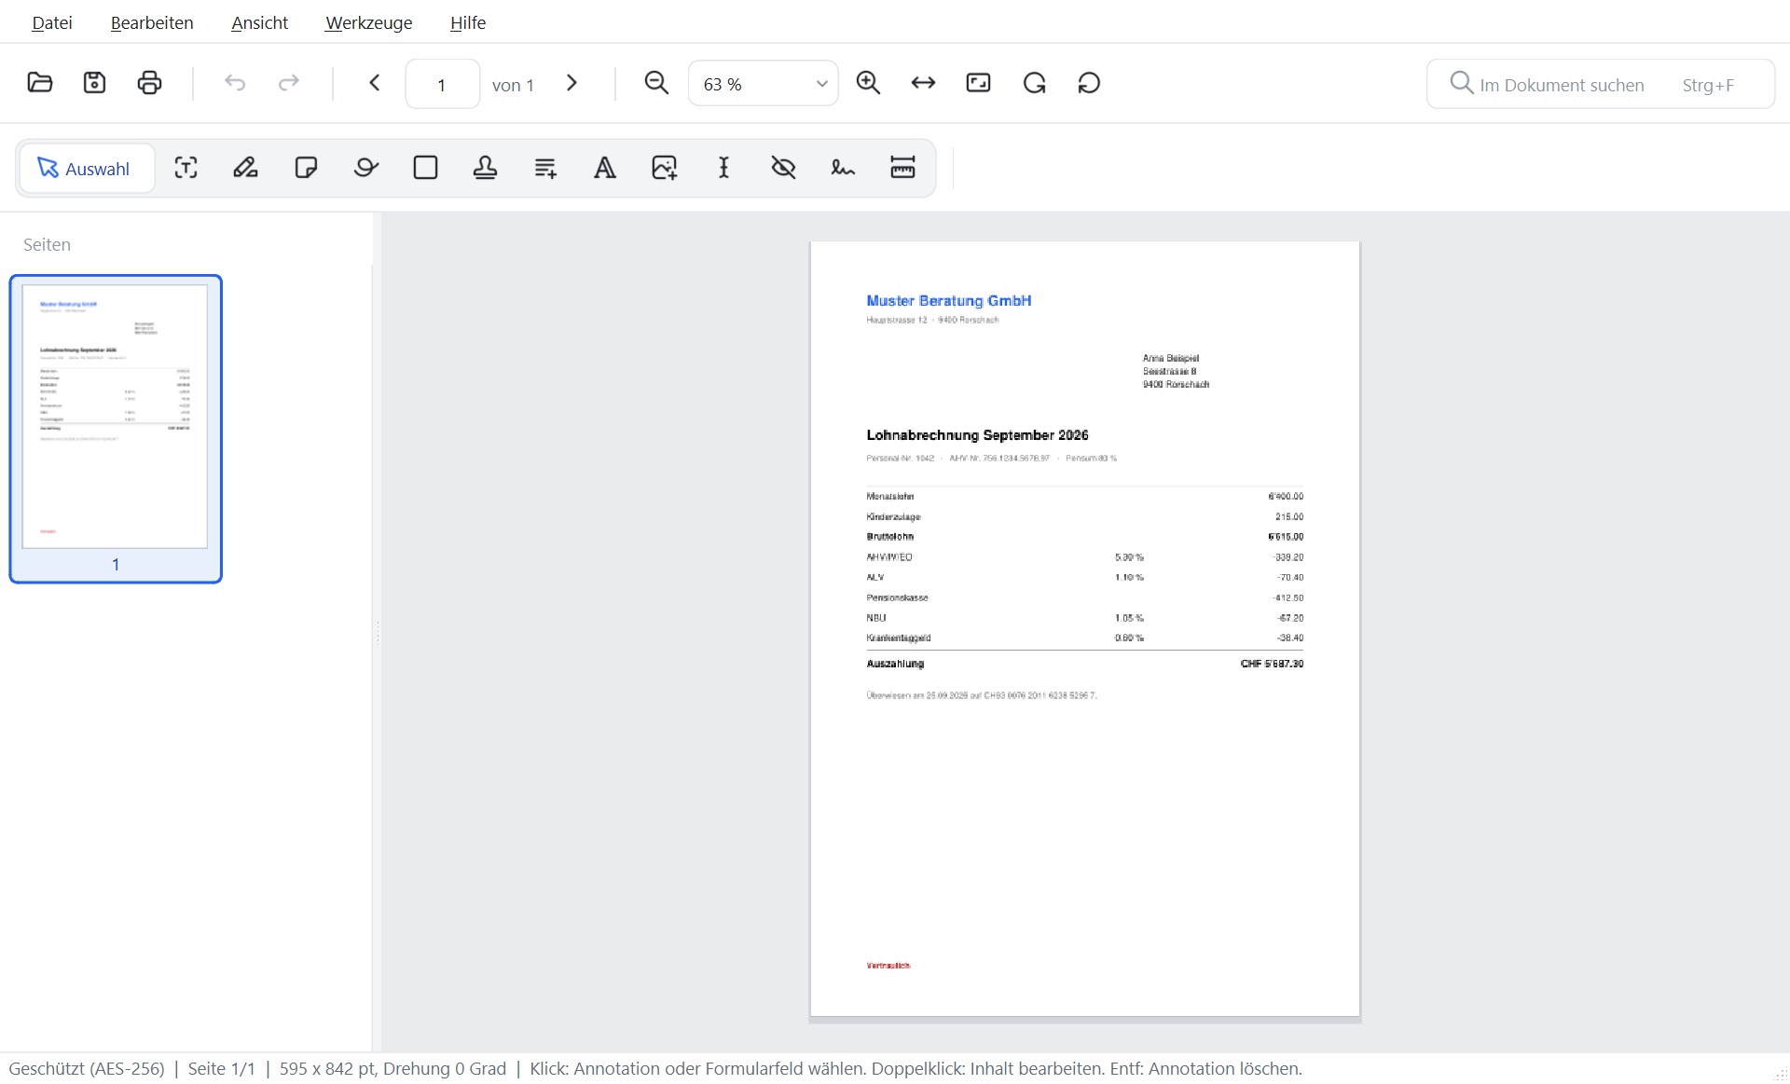Save the document using the disk icon
Image resolution: width=1790 pixels, height=1084 pixels.
click(94, 83)
